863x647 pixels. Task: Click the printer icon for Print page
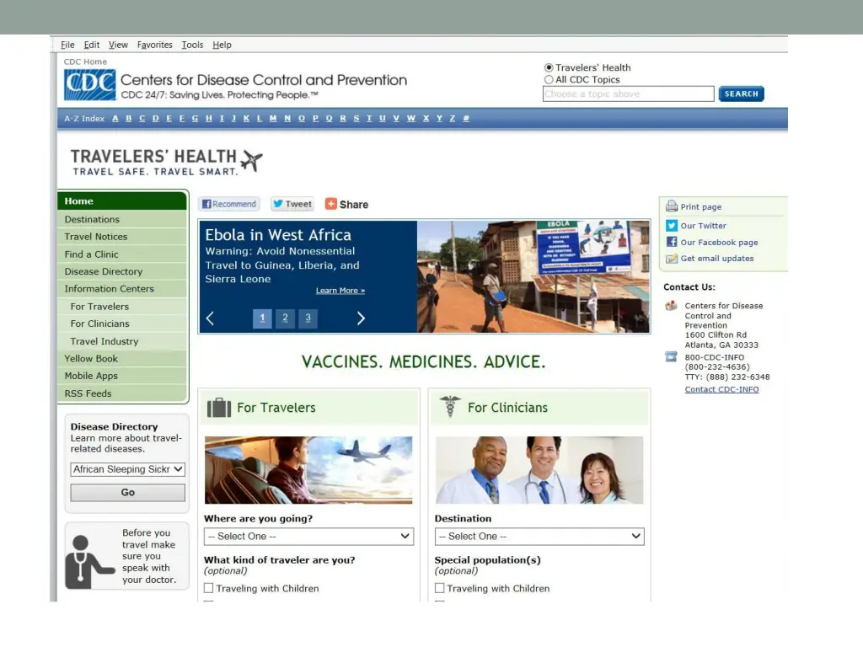click(672, 206)
